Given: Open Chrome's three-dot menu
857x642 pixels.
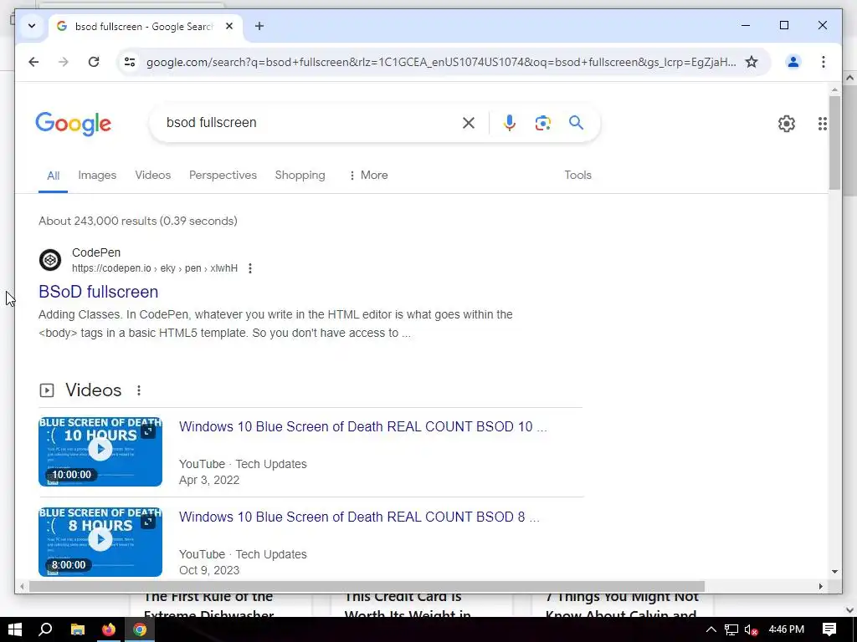Looking at the screenshot, I should click(824, 62).
